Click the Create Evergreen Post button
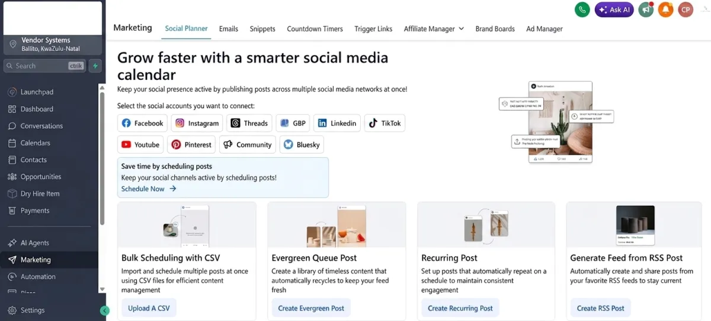The width and height of the screenshot is (711, 321). (311, 308)
